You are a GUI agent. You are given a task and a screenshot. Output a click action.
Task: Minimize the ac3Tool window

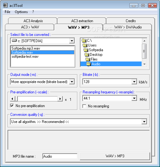coord(134,5)
